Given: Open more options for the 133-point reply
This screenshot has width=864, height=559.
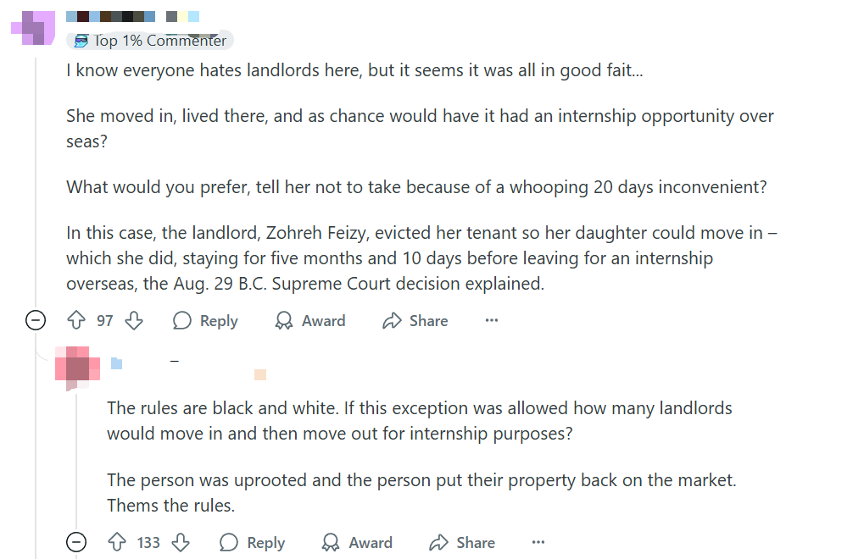Looking at the screenshot, I should (x=538, y=543).
